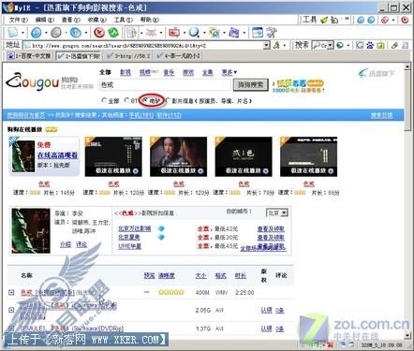The width and height of the screenshot is (414, 351).
Task: Expand the first result row 色戒 400M
Action: pos(11,292)
